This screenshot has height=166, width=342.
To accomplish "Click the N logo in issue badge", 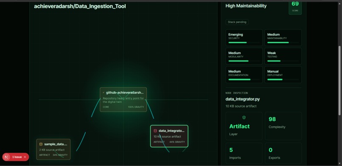I will (x=6, y=157).
